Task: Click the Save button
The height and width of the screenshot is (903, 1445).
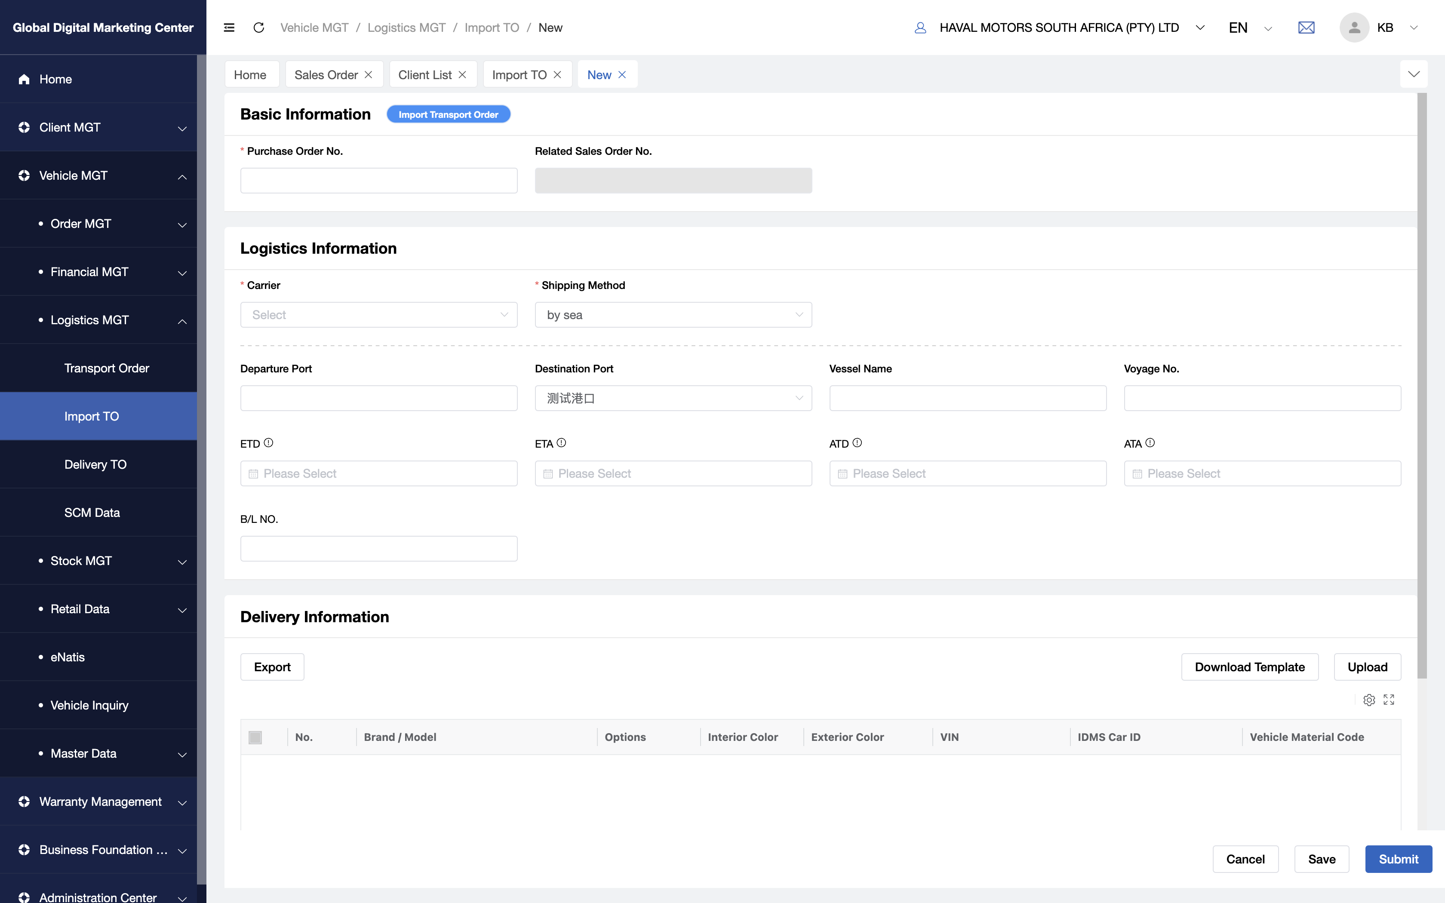Action: coord(1322,859)
